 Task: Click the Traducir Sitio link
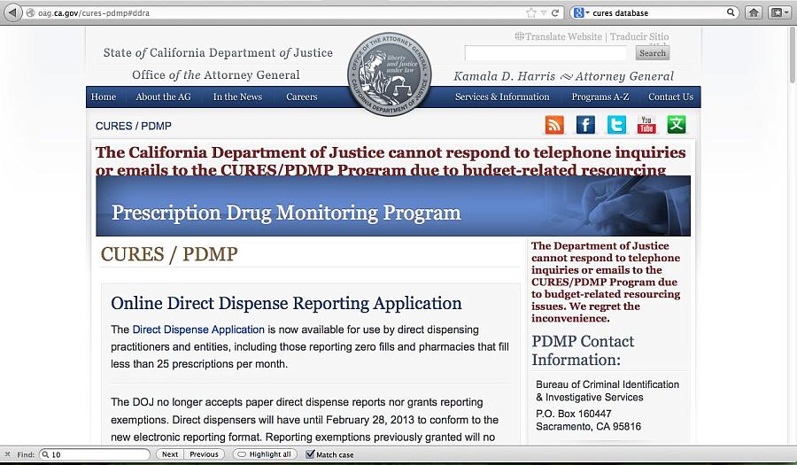639,36
